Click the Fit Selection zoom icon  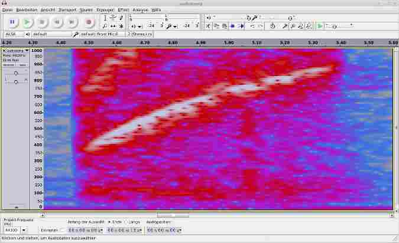point(301,26)
